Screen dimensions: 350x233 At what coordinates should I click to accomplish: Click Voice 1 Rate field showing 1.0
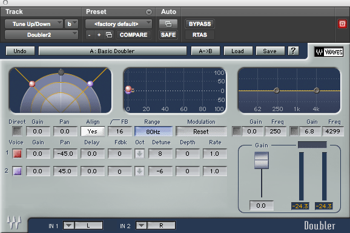tap(215, 154)
